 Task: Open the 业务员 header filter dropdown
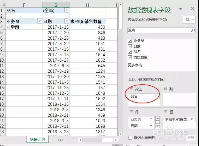coord(40,21)
